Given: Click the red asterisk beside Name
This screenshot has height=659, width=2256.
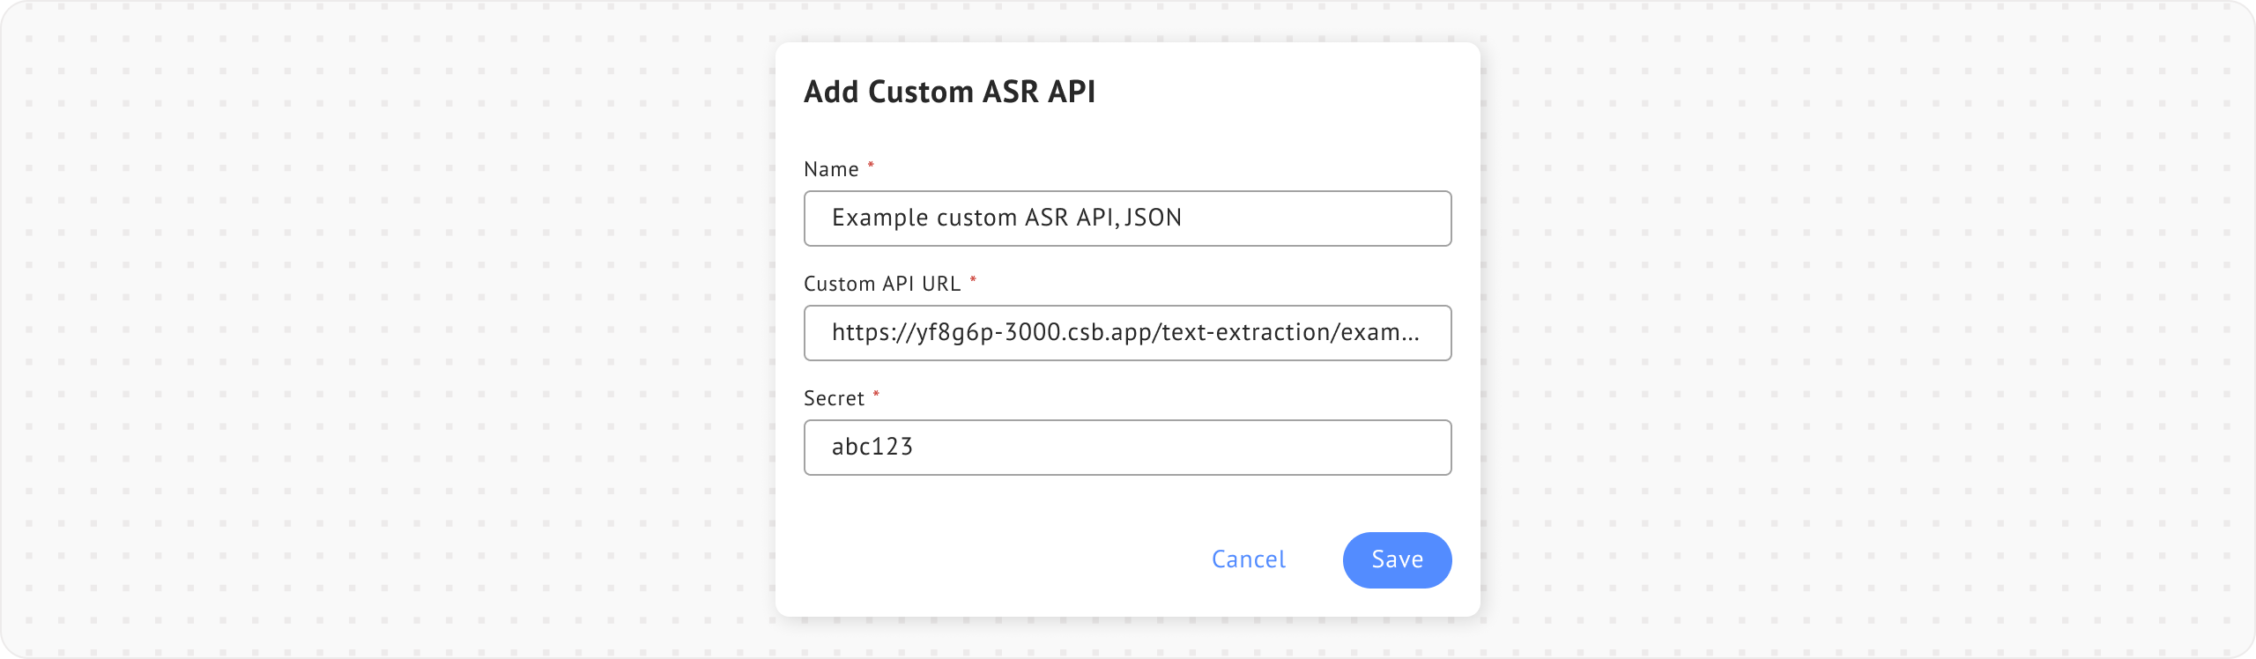Looking at the screenshot, I should 871,165.
